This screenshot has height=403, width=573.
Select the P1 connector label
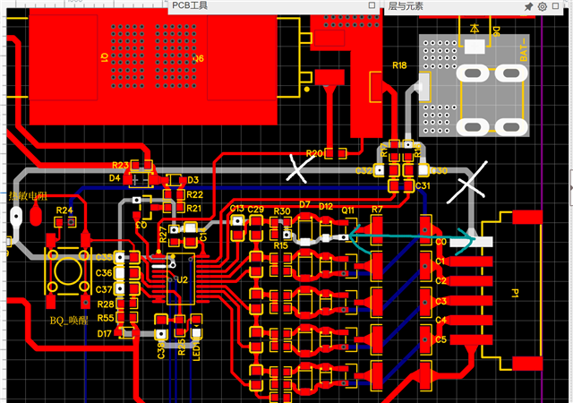(x=515, y=293)
